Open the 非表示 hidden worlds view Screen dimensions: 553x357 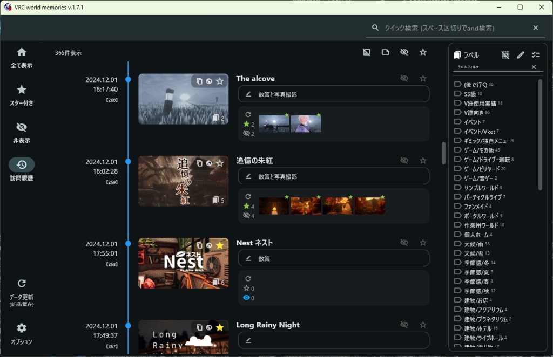[22, 133]
